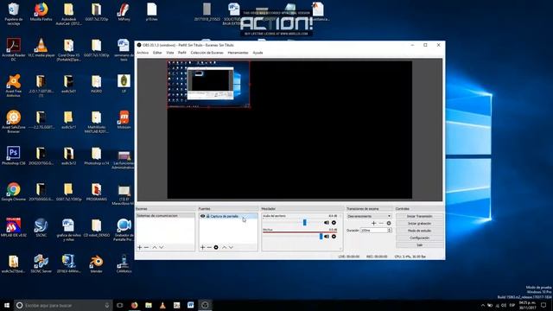Click the captured screen thumbnail in the preview

(208, 84)
